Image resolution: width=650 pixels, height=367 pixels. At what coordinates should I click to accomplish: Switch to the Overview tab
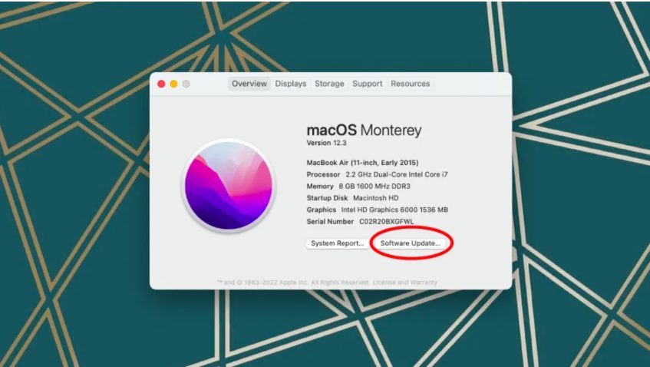[249, 84]
